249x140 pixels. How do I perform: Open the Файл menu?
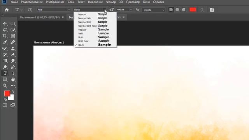click(x=14, y=2)
